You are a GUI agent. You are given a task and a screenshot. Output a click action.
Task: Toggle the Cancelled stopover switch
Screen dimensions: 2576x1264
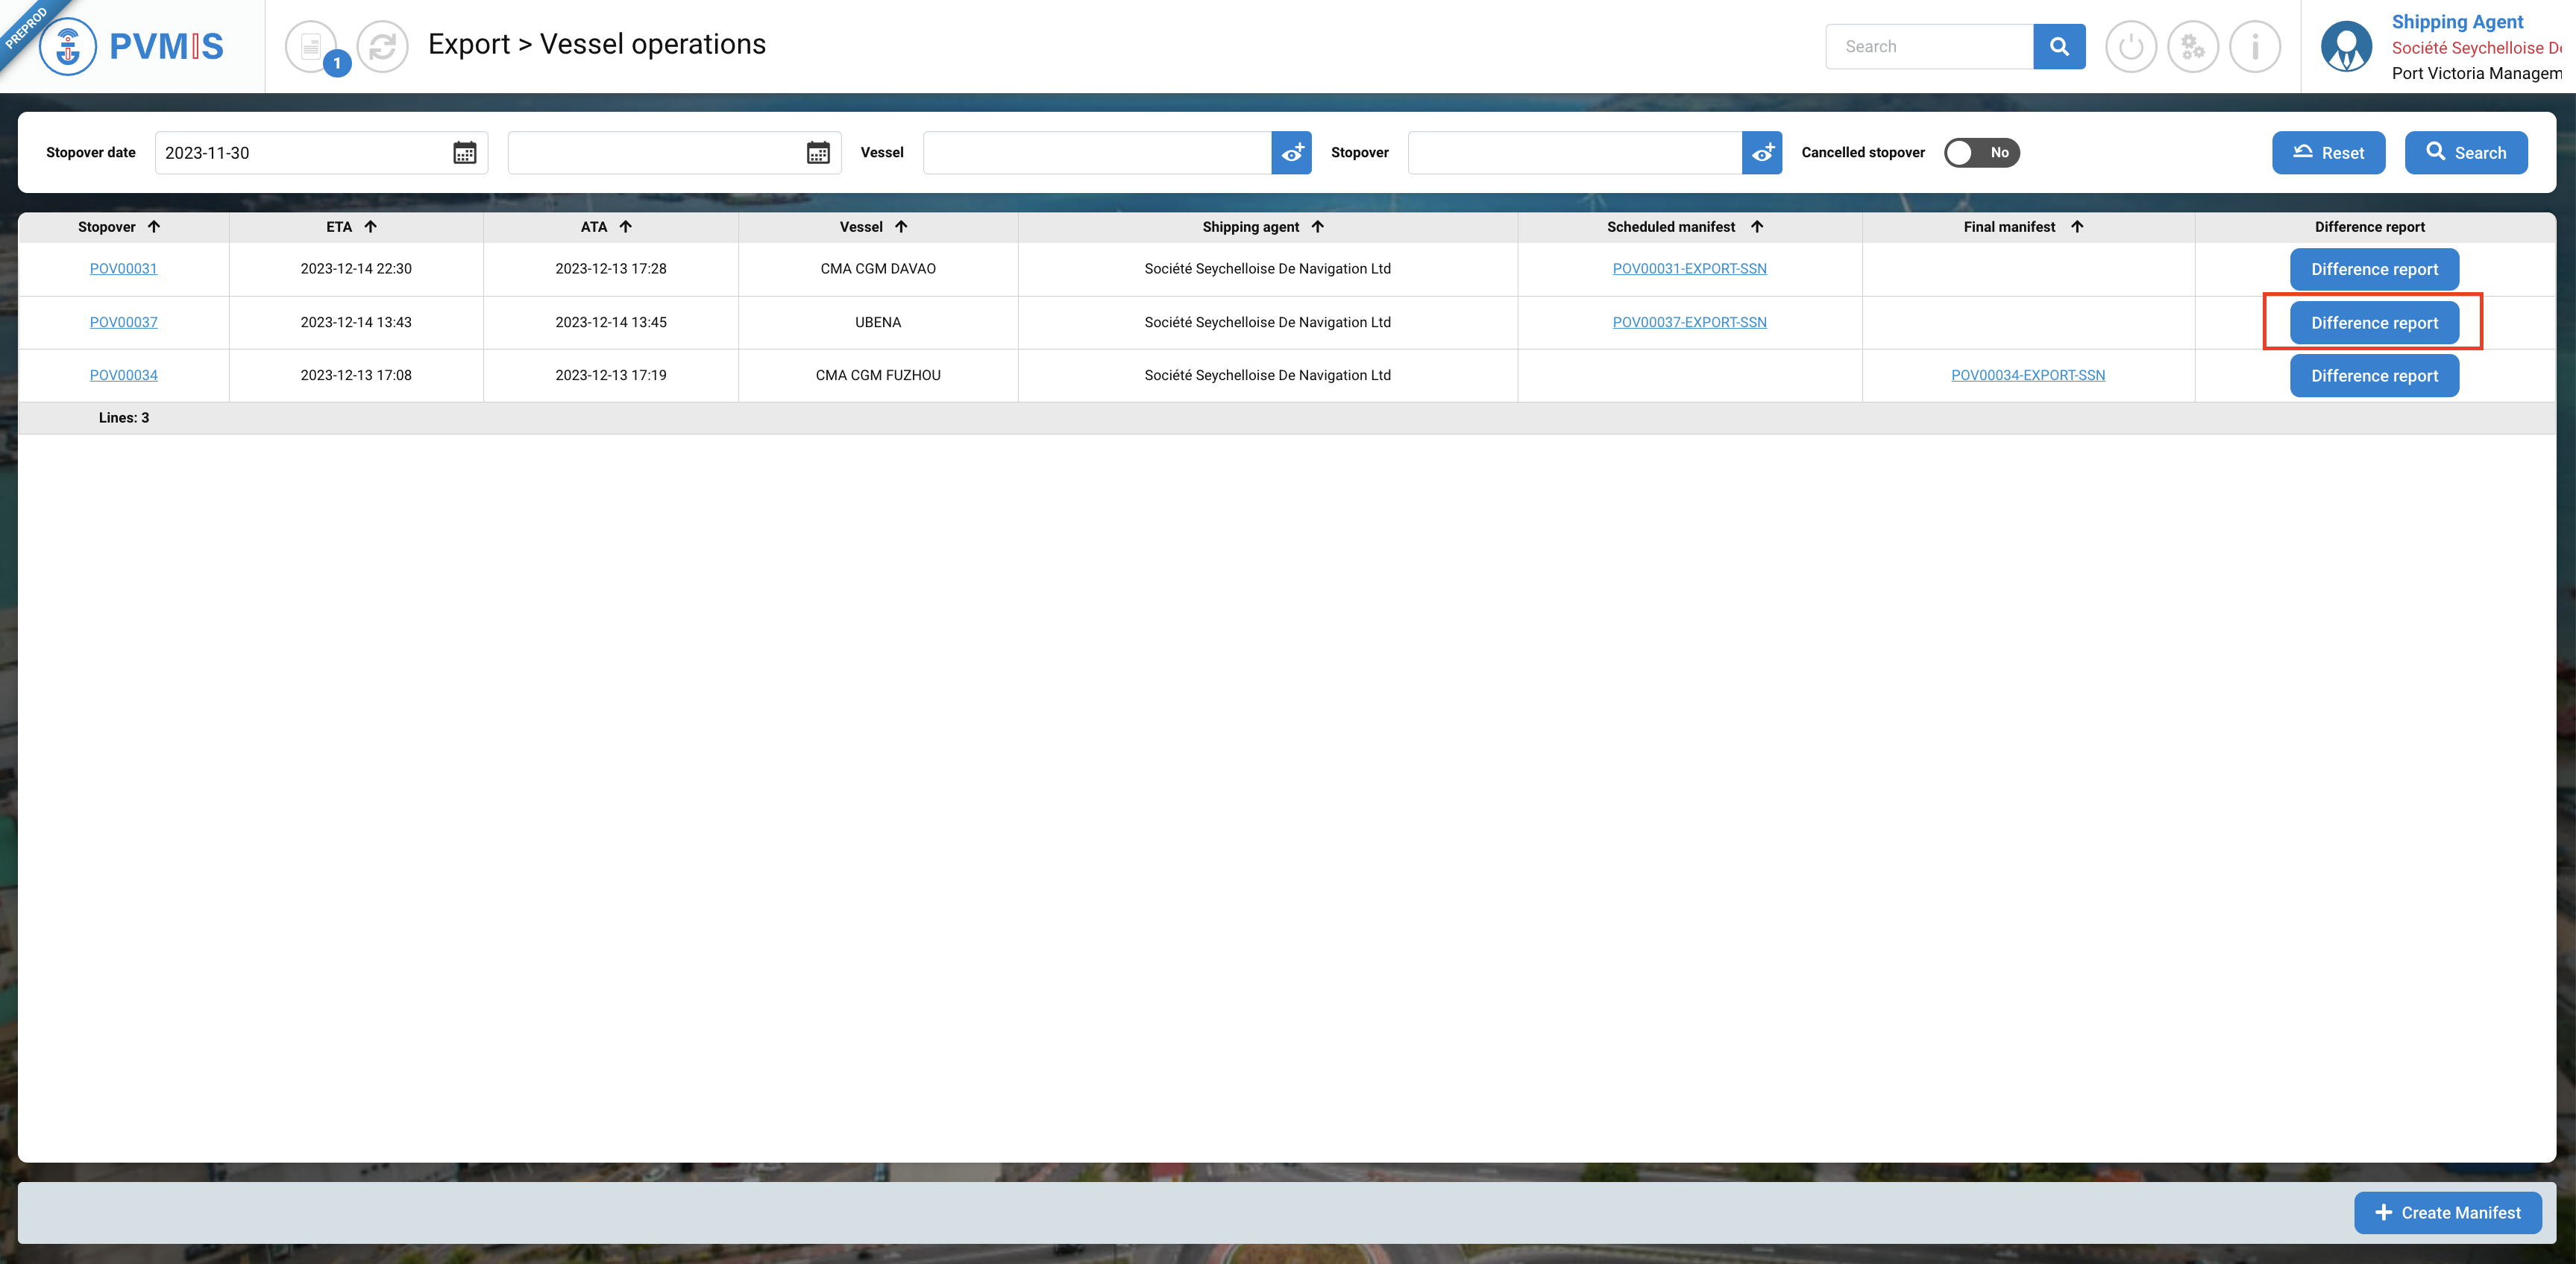pyautogui.click(x=1981, y=153)
